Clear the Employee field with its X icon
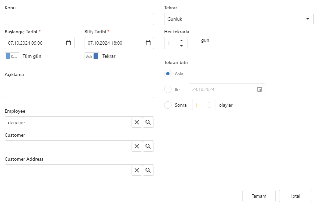 pos(137,122)
